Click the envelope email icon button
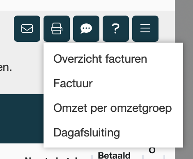This screenshot has height=159, width=193. click(27, 29)
